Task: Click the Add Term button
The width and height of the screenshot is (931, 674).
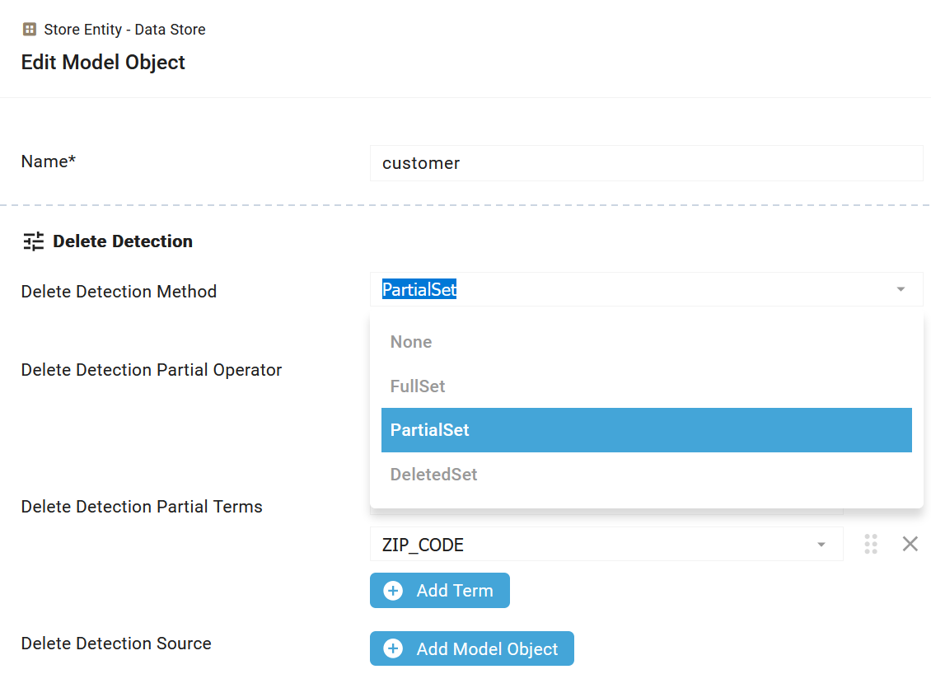Action: pos(439,590)
